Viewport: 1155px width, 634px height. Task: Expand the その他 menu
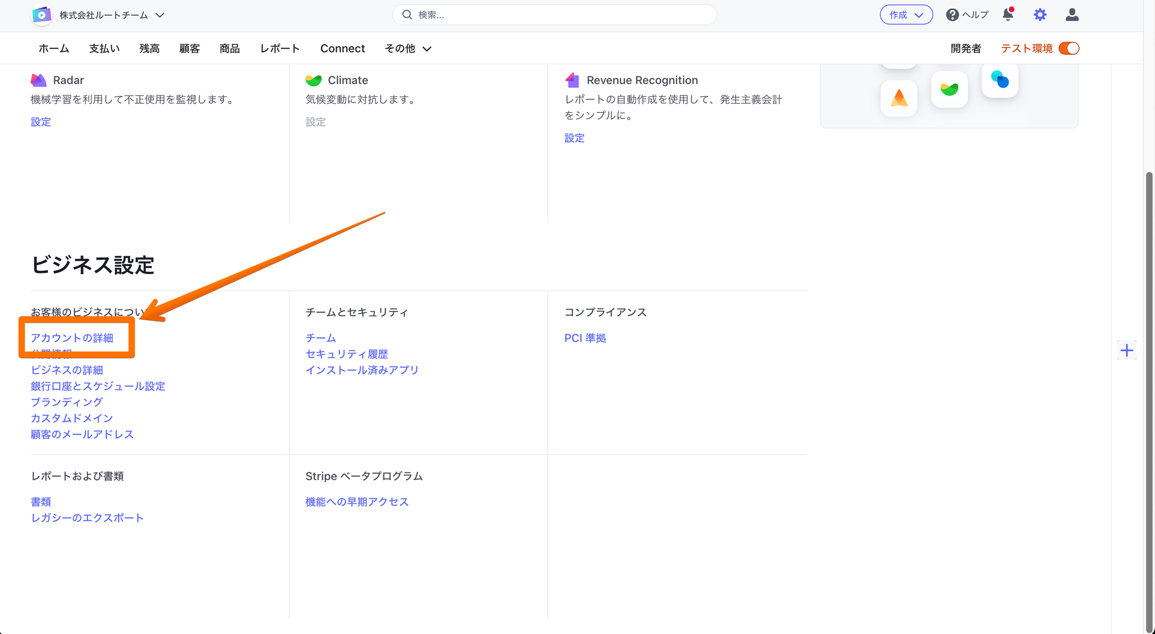[408, 49]
